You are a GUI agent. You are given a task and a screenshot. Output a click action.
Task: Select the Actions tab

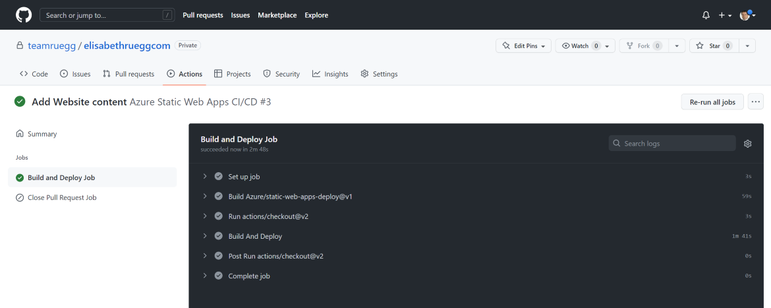click(185, 74)
